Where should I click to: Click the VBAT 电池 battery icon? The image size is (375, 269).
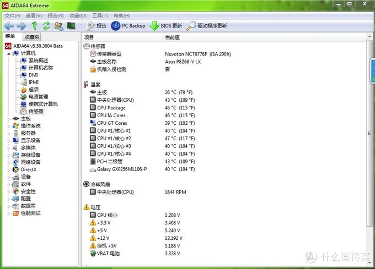click(93, 253)
